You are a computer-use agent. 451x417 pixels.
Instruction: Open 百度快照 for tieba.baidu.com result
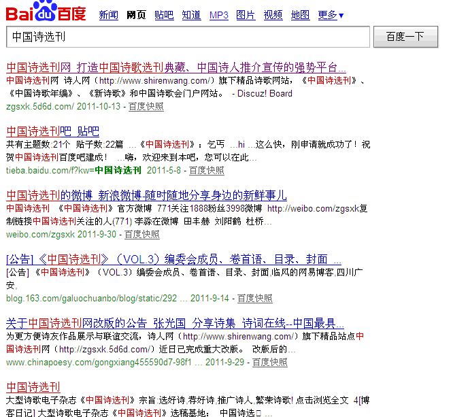[x=207, y=170]
